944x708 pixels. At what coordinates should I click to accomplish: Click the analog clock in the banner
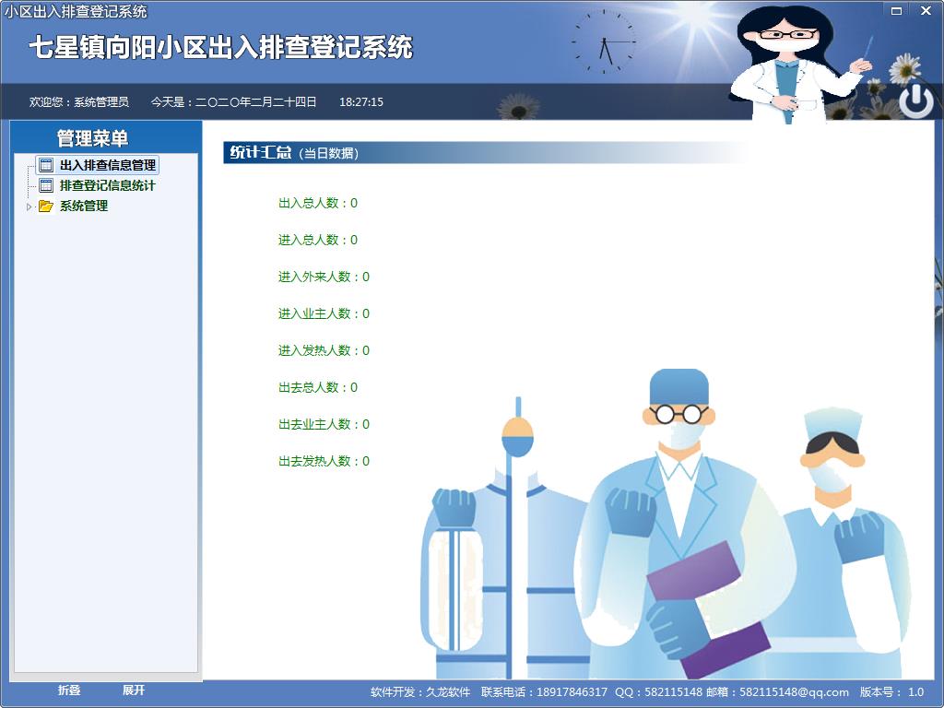(604, 42)
